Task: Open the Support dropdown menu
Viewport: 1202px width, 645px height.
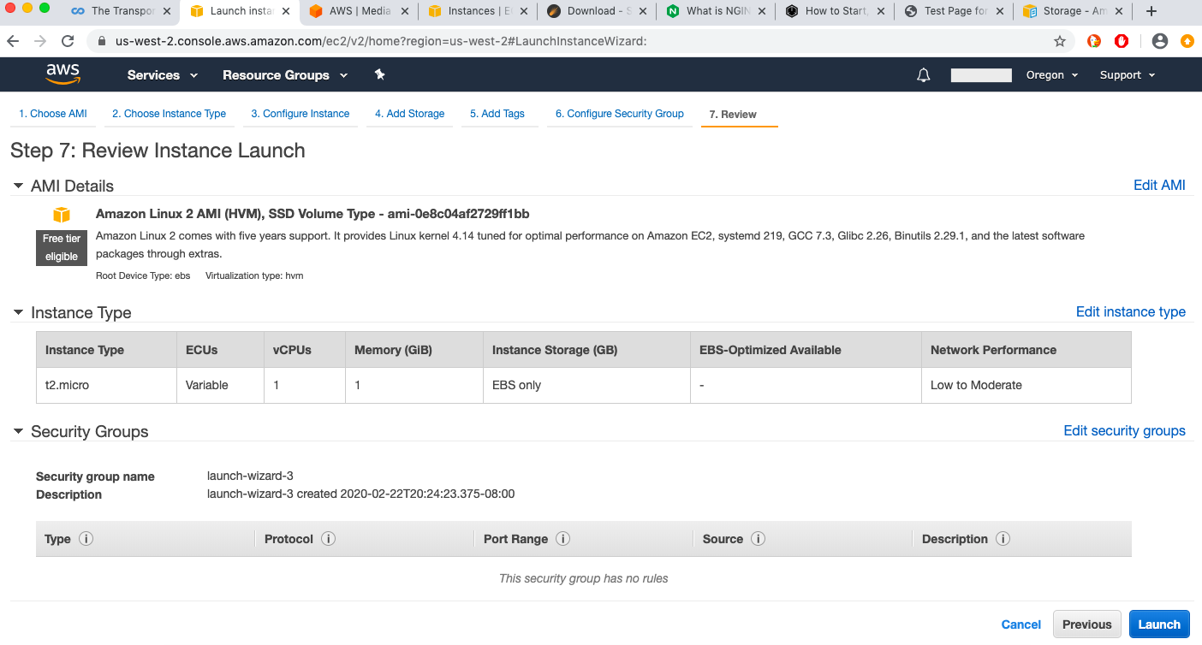Action: (1127, 75)
